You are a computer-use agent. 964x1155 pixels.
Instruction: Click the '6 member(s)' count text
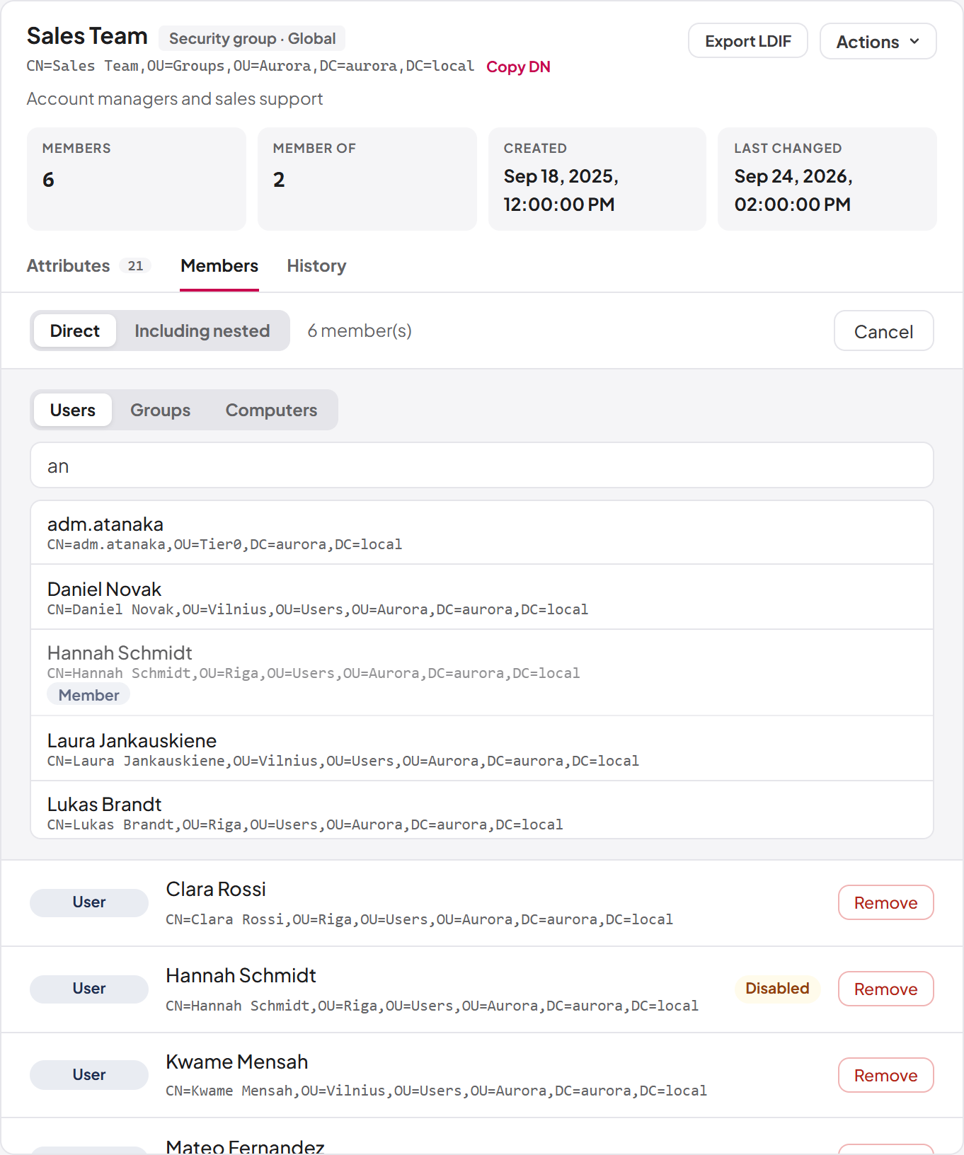coord(360,331)
